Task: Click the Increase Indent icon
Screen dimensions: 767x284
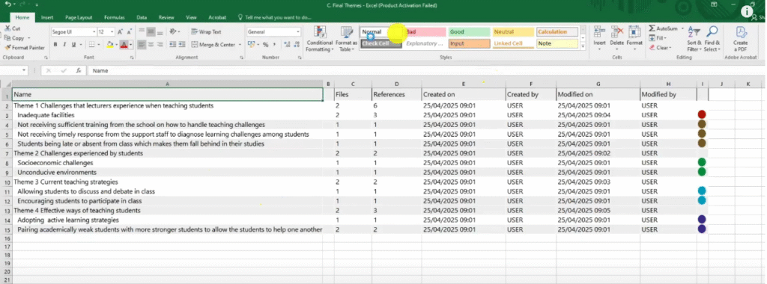Action: (x=183, y=44)
